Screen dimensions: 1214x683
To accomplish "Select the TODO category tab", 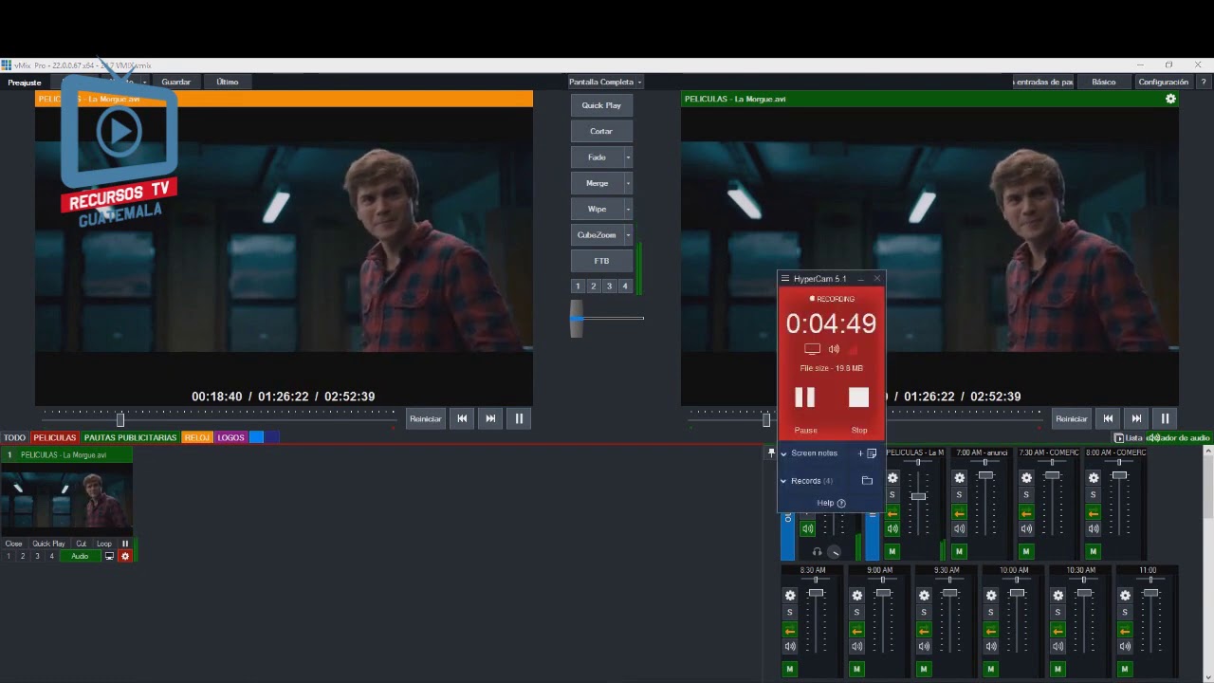I will click(14, 437).
